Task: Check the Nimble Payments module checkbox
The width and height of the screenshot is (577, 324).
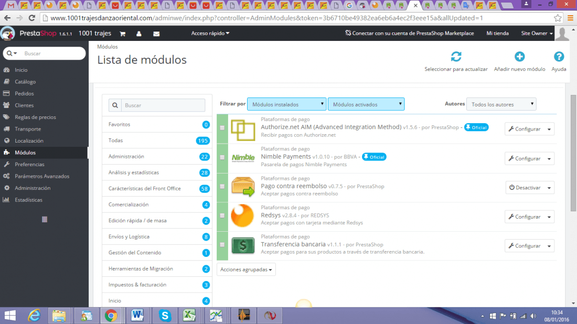Action: (222, 157)
